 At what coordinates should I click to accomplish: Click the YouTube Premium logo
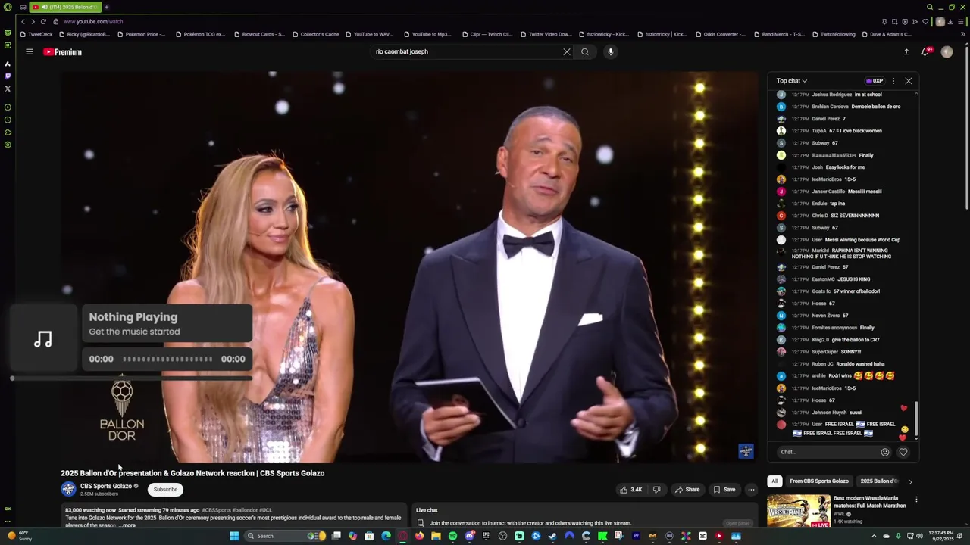(62, 52)
